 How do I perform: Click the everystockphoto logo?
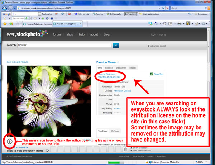(x=27, y=34)
